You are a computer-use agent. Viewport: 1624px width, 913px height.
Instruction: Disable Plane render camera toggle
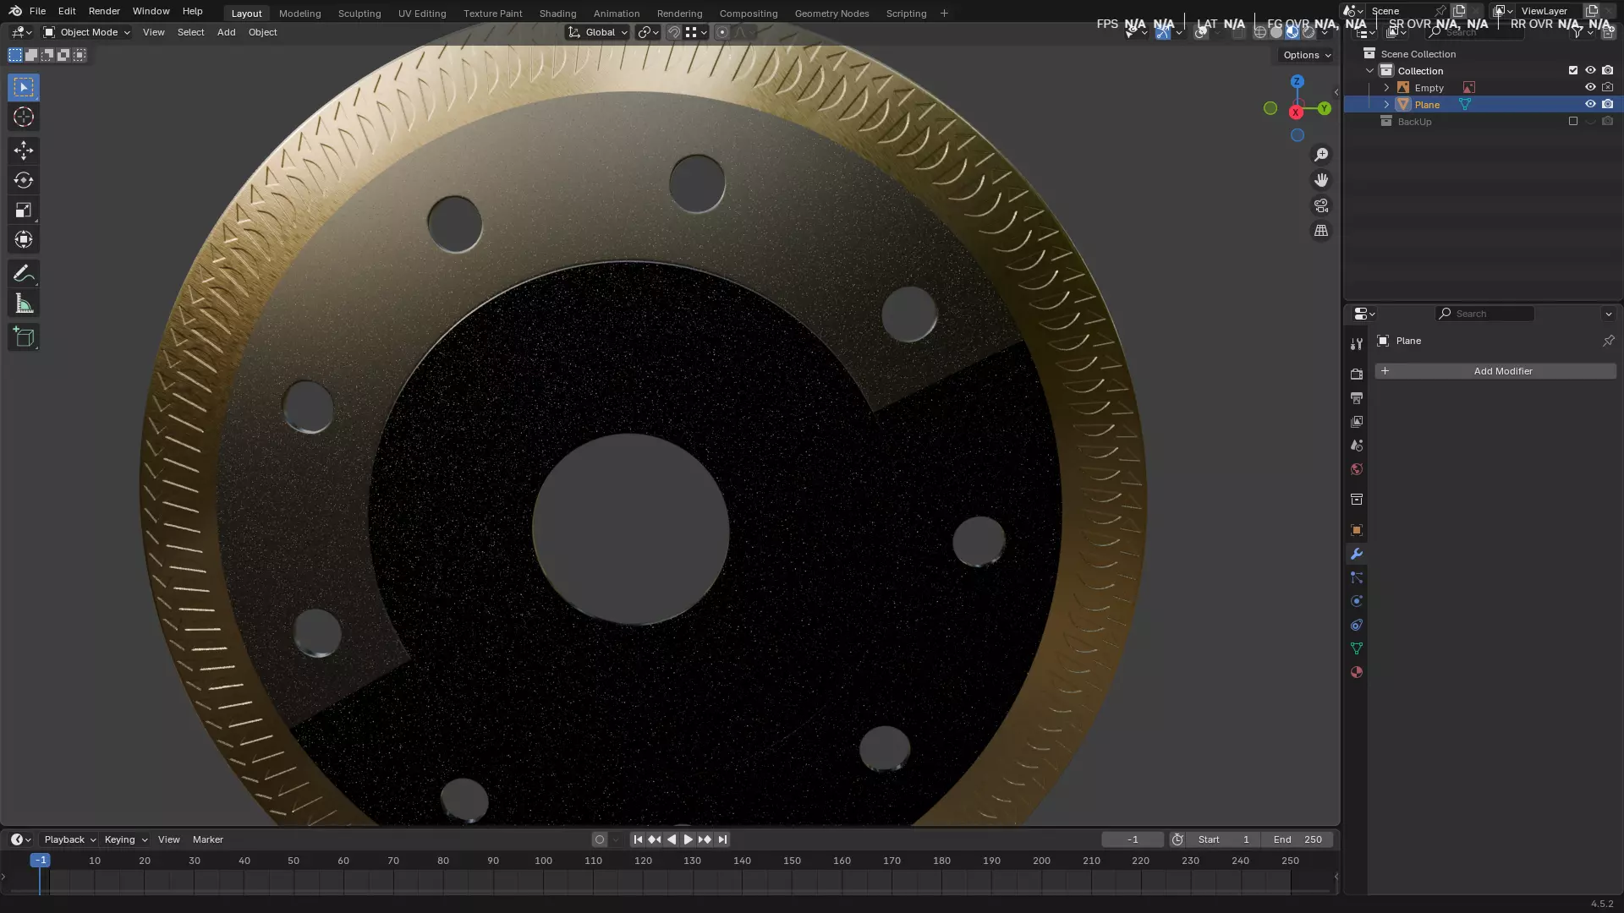point(1607,105)
